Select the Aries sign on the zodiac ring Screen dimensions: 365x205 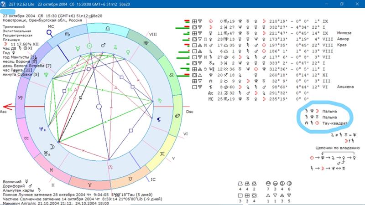point(89,185)
